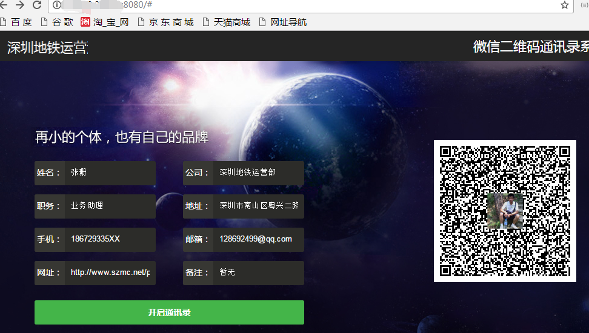Click the 备注 field showing 暂无
589x333 pixels.
coord(258,272)
